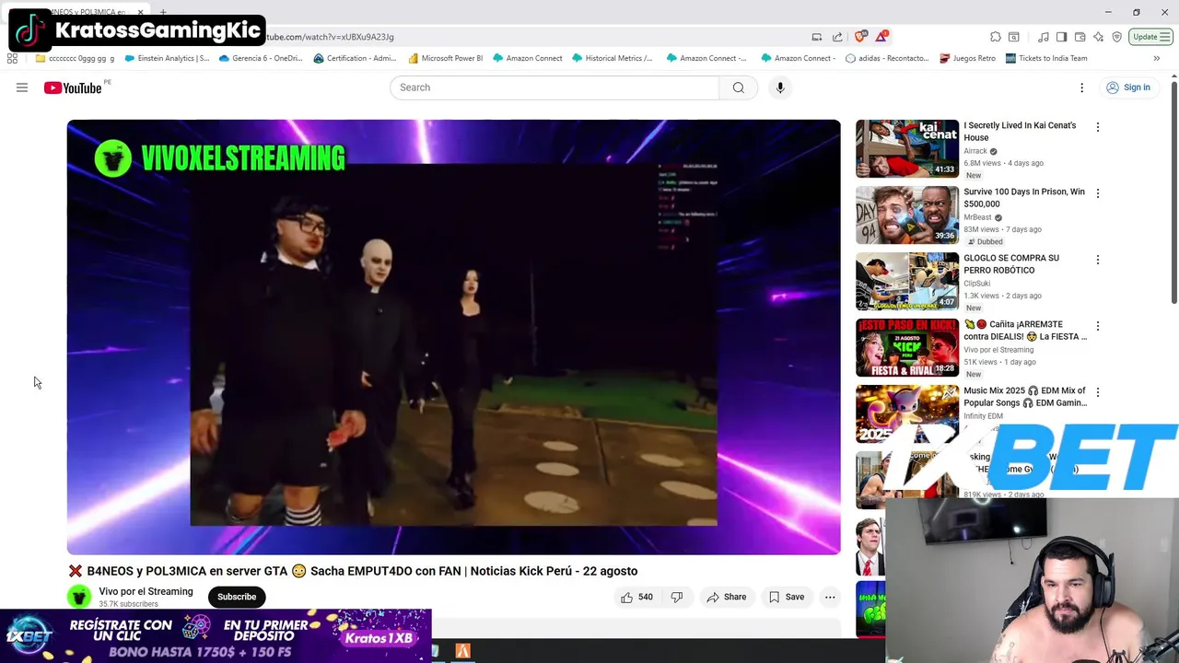Click the search magnifier button
Viewport: 1179px width, 663px height.
point(738,87)
